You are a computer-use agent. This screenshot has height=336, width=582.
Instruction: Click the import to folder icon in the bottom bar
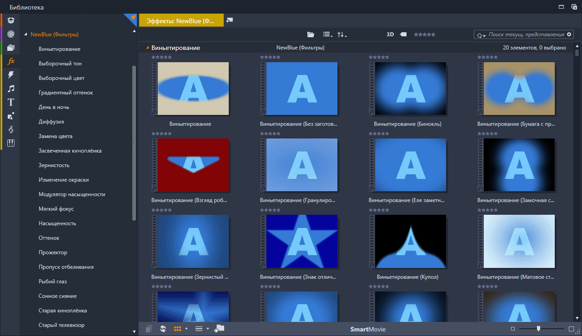[x=219, y=329]
